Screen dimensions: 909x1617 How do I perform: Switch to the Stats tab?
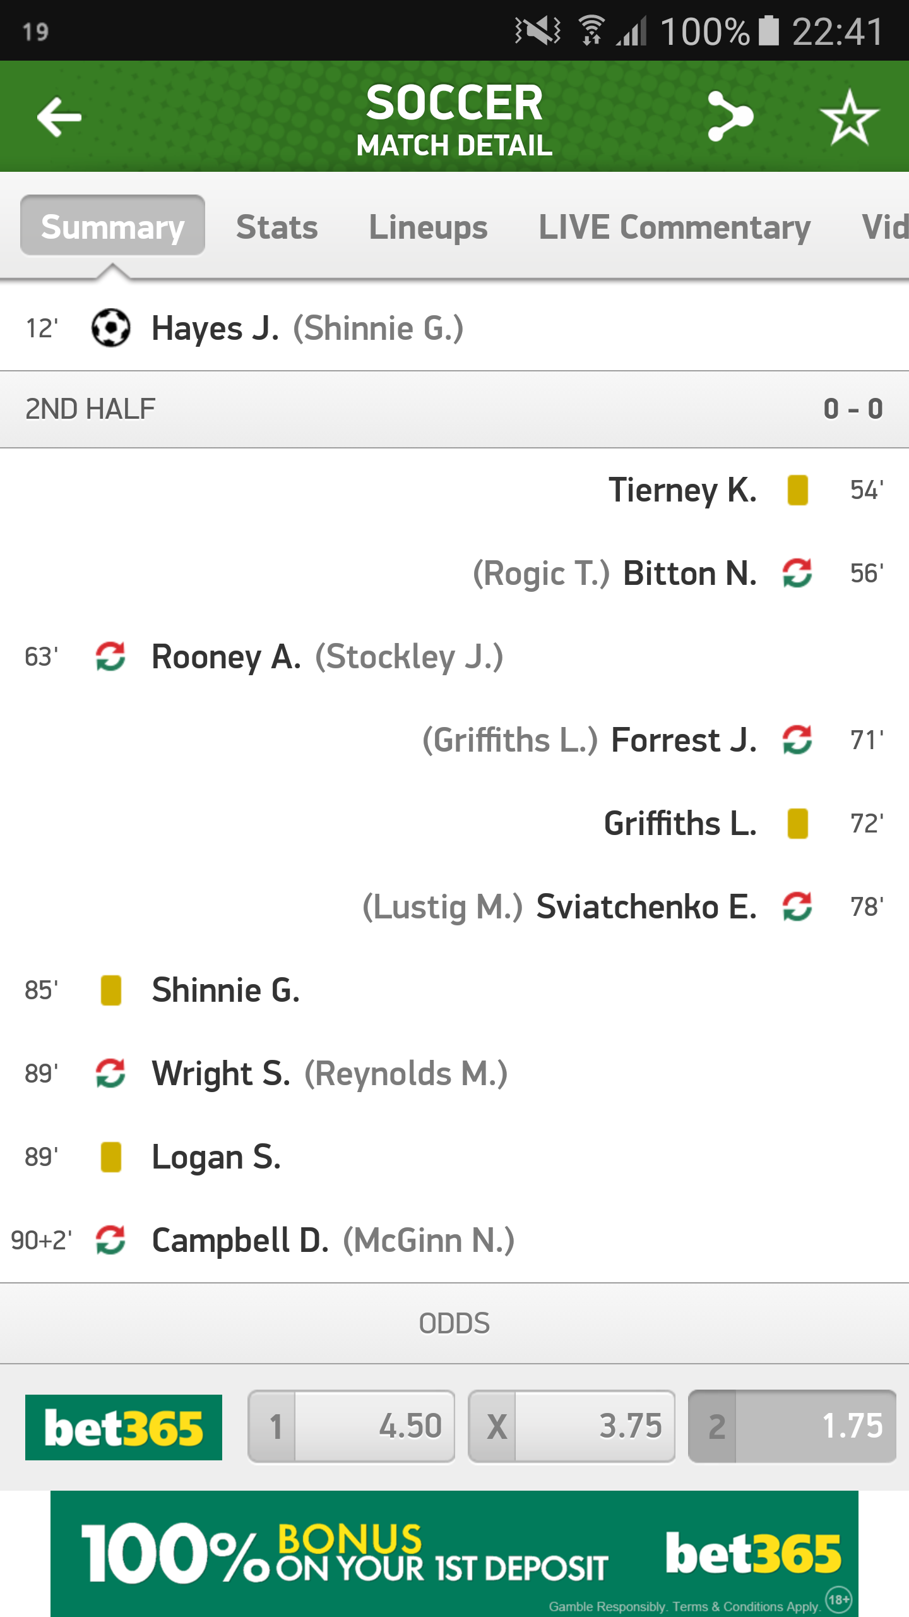pos(276,227)
